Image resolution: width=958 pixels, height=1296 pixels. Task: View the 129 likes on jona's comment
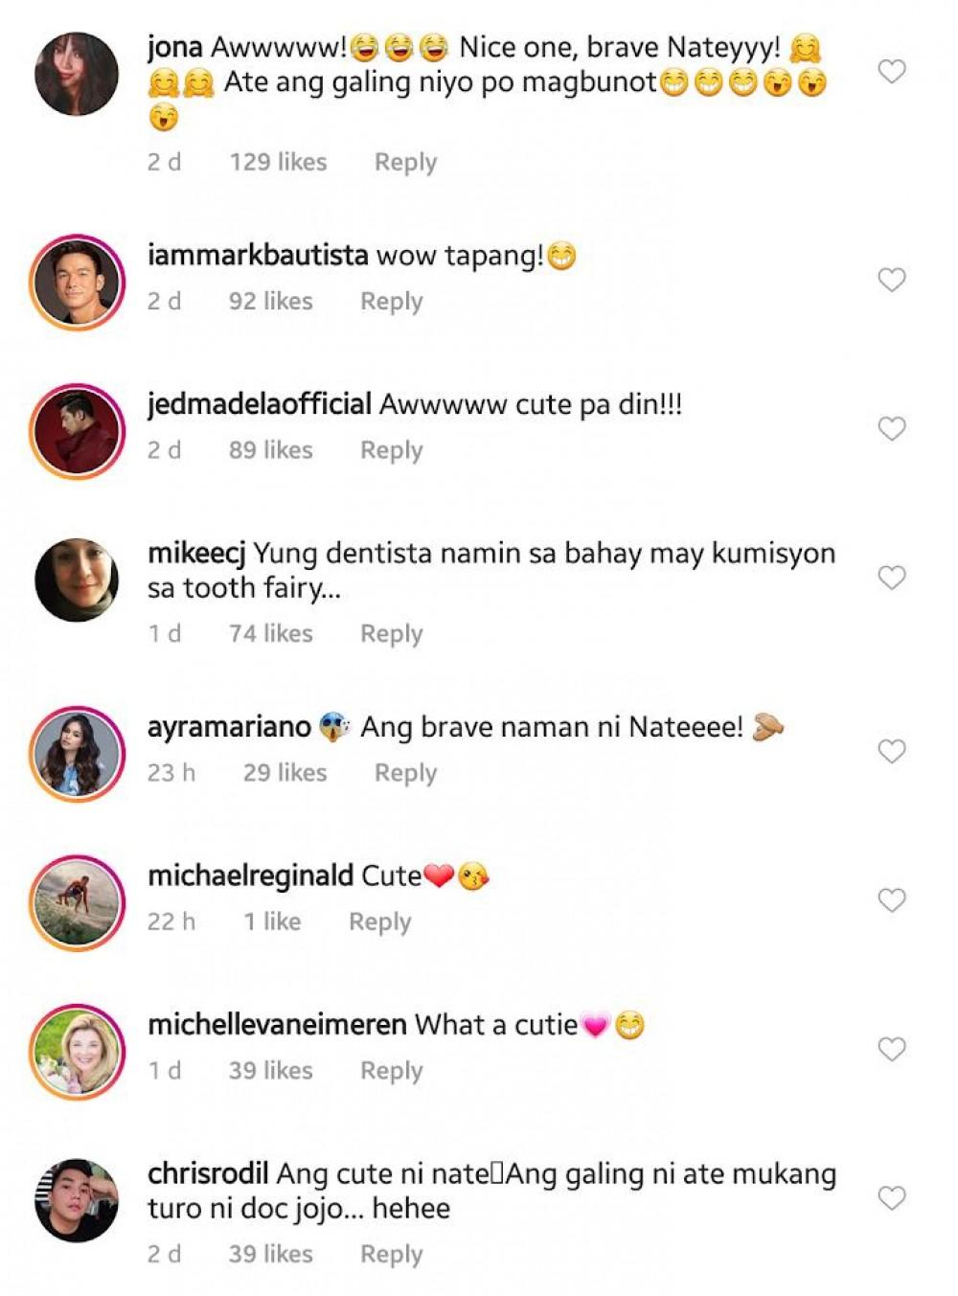point(278,162)
